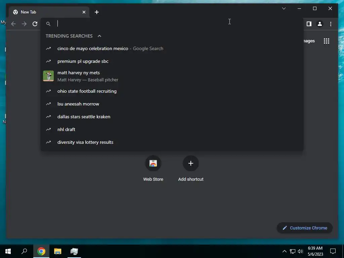Screen dimensions: 344x258
Task: Select suggestion premium pl upgrade sbc
Action: (172, 61)
